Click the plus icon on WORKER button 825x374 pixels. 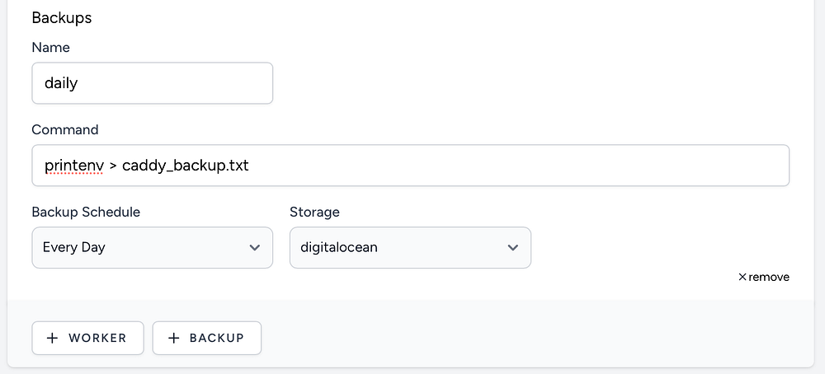(x=53, y=338)
